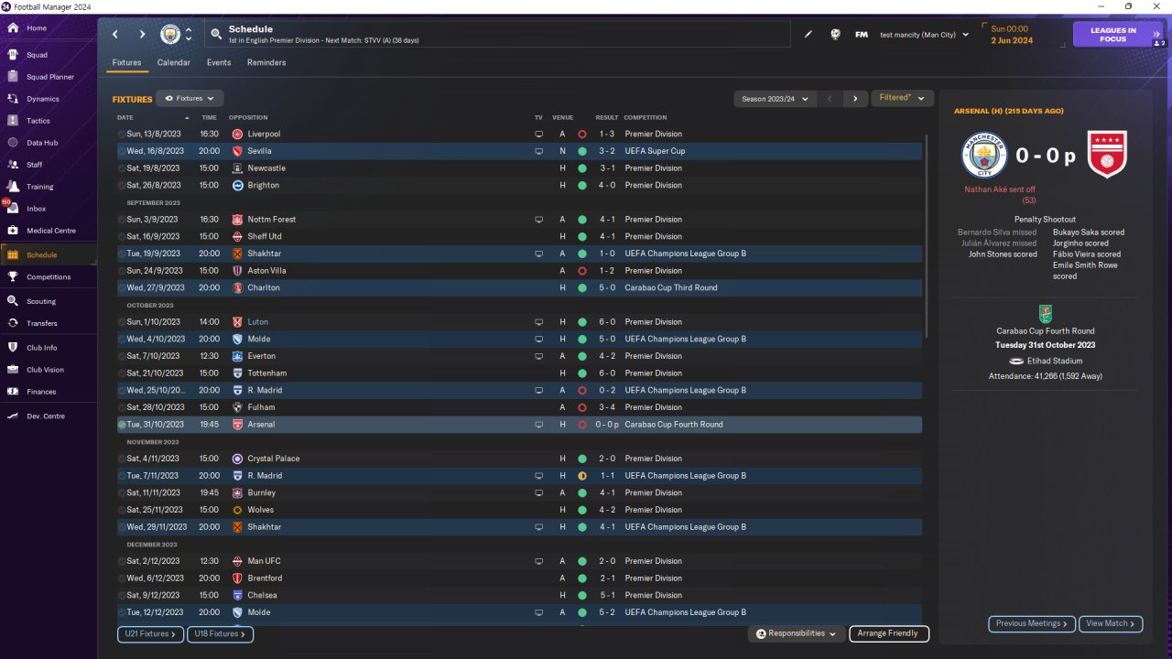
Task: Click the selection circle on the Liverpool row
Action: click(122, 135)
